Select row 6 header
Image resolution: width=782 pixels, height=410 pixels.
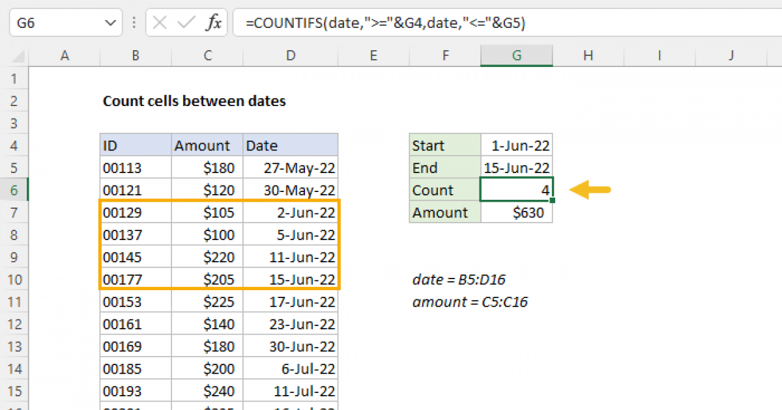[14, 190]
